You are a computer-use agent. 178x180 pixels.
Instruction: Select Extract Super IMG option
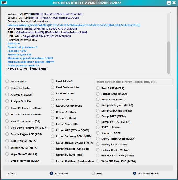[52, 124]
